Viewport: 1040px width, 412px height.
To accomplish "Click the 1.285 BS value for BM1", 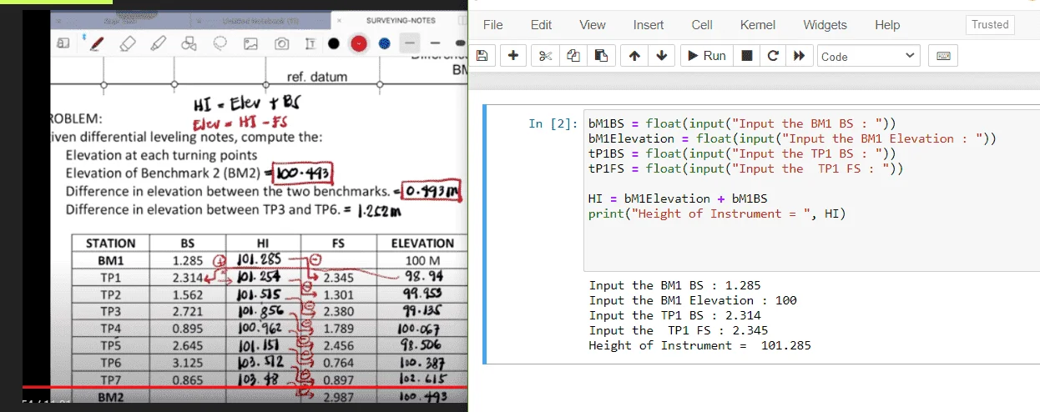I will (x=187, y=260).
